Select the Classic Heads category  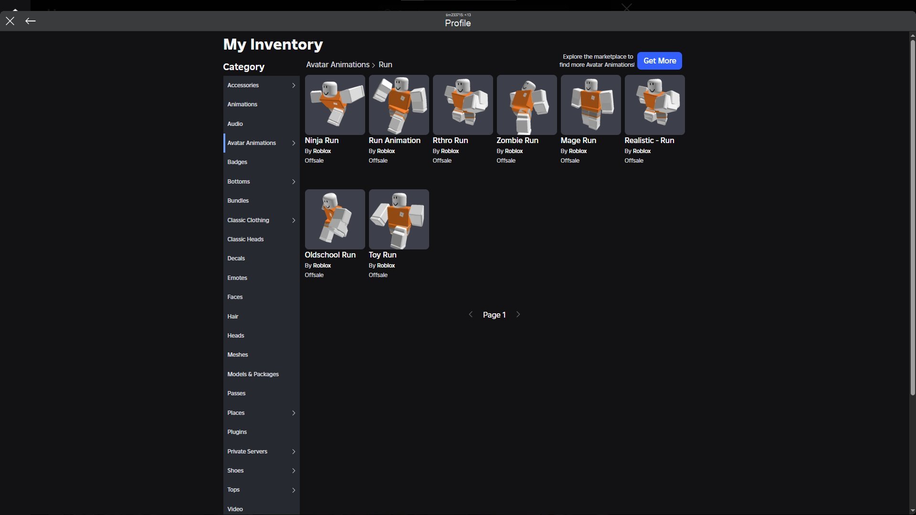(261, 239)
